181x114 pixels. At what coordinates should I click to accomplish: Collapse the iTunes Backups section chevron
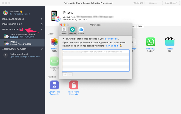(x=42, y=29)
